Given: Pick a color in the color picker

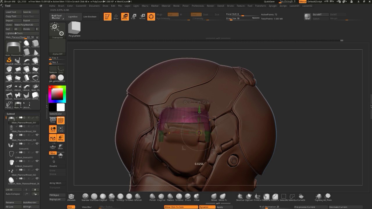Looking at the screenshot, I should [x=57, y=94].
